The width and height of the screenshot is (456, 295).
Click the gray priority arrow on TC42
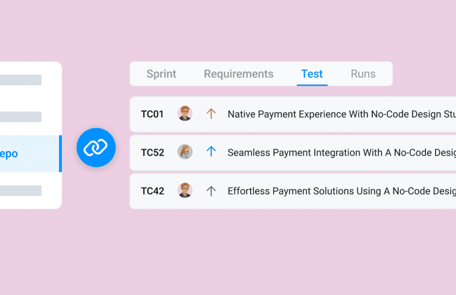coord(211,190)
